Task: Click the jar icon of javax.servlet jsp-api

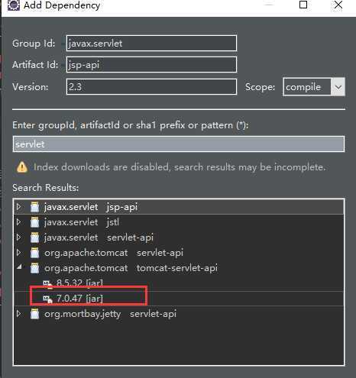Action: click(x=34, y=207)
